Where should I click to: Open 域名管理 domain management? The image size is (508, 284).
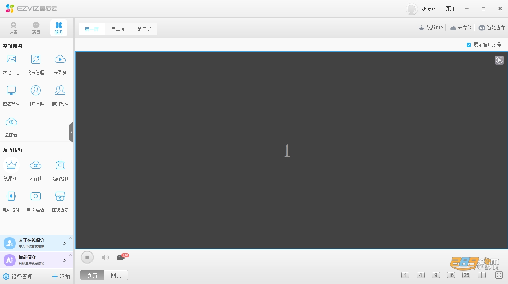click(x=11, y=96)
